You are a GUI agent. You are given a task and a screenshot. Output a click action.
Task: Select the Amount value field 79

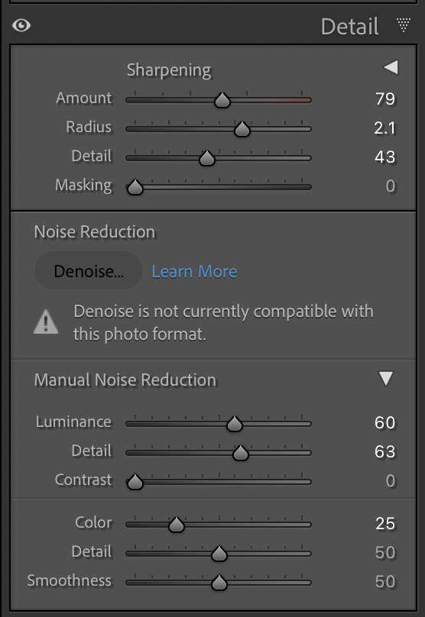tap(384, 99)
